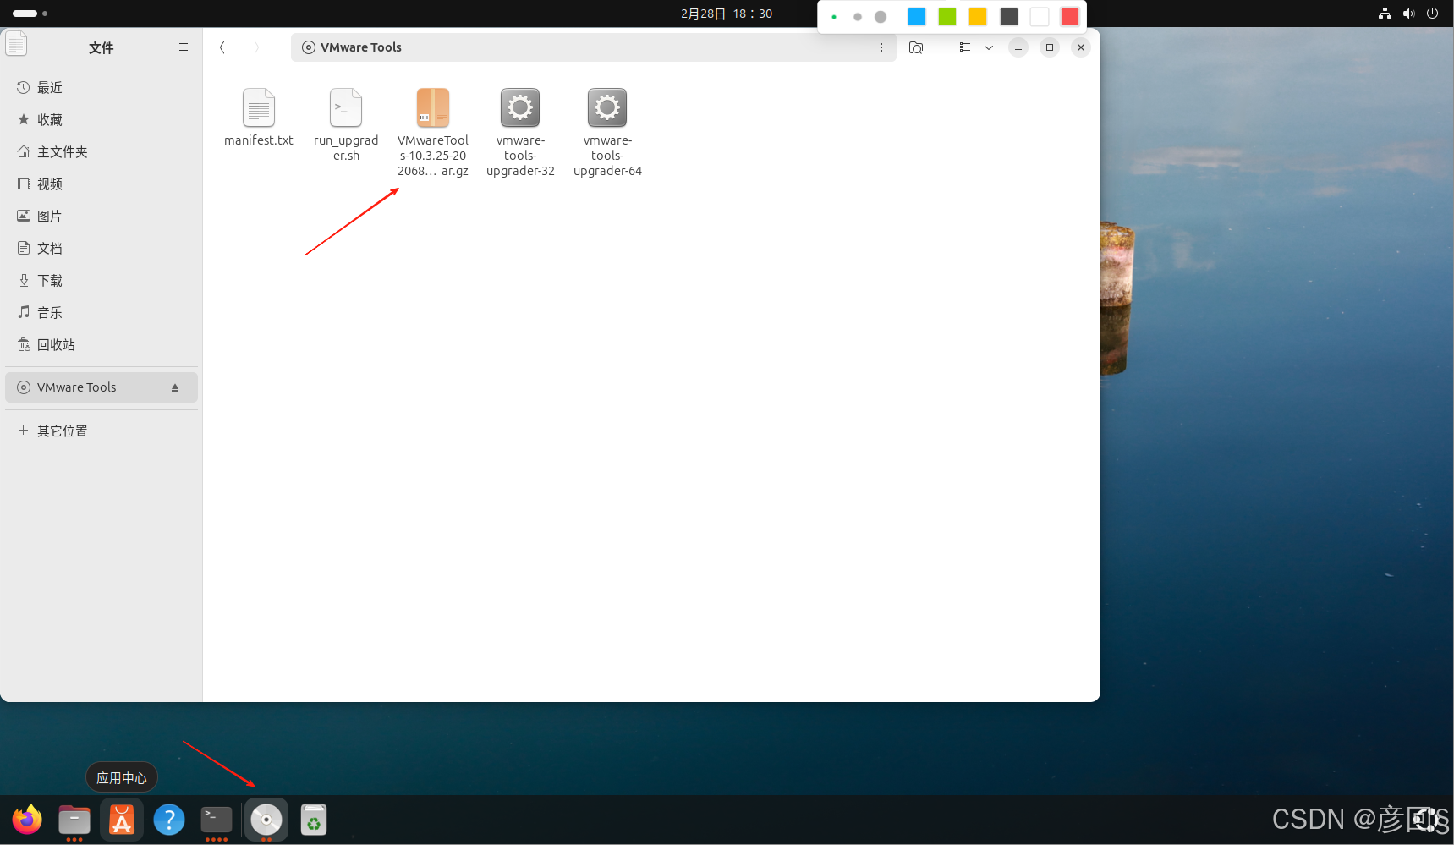Open the 下载 folder
The height and width of the screenshot is (845, 1454).
(x=102, y=281)
